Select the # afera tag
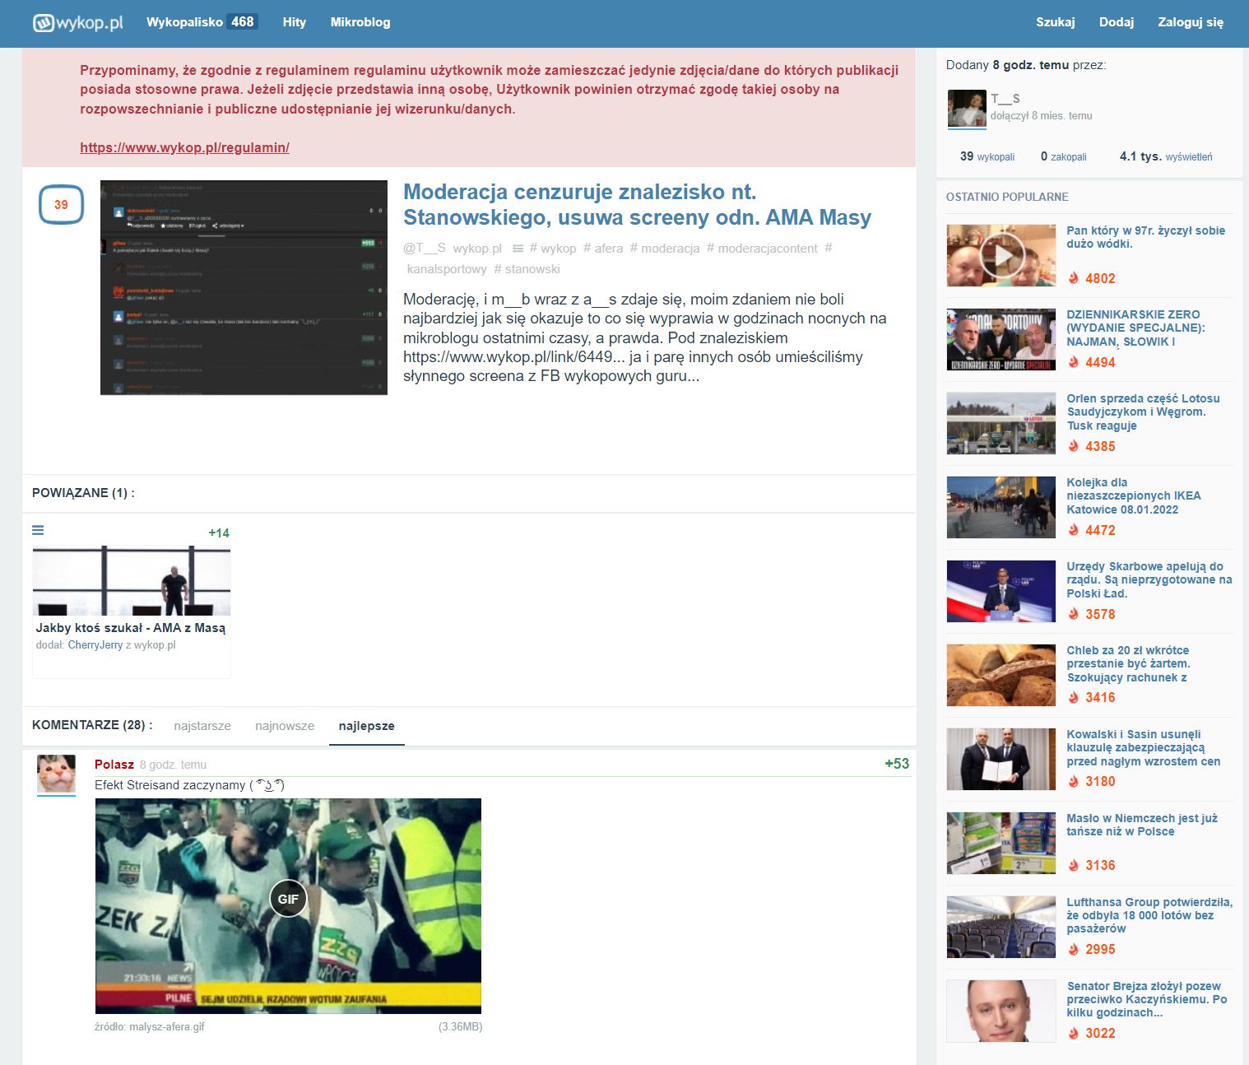 point(603,248)
